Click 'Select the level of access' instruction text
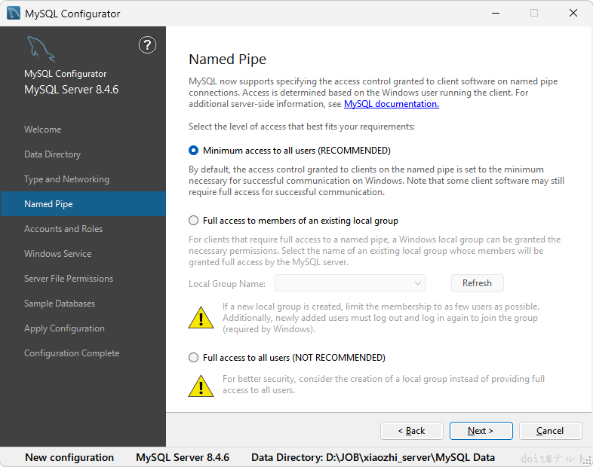The image size is (593, 467). click(x=302, y=127)
